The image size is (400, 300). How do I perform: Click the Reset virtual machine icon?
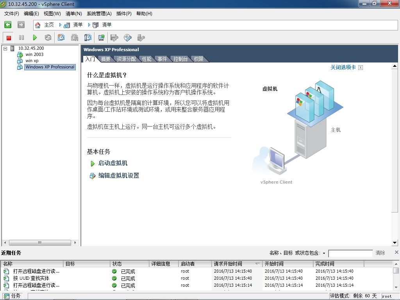click(x=48, y=38)
